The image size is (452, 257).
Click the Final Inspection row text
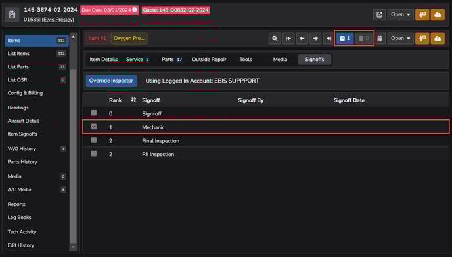coord(160,141)
